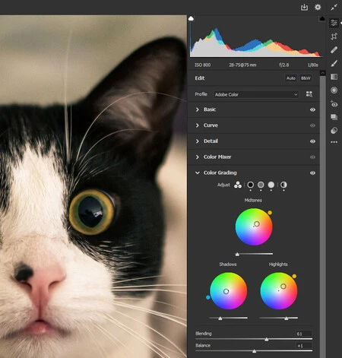Toggle Detail panel visibility eye
This screenshot has height=358, width=342.
click(x=312, y=141)
